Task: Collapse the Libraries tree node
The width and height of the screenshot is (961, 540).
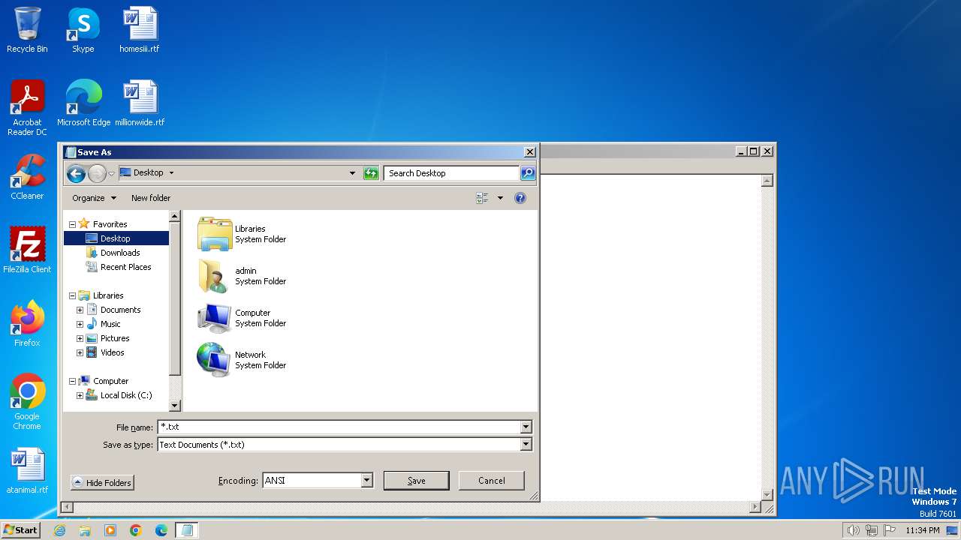Action: [x=73, y=295]
